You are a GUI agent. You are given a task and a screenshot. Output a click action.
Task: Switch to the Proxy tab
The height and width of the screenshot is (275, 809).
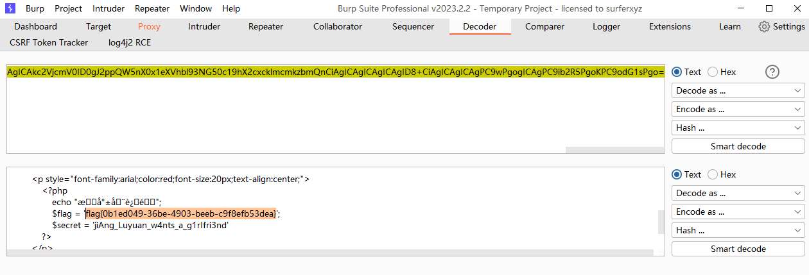(x=149, y=26)
